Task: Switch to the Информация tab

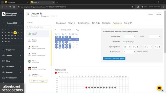Action: pyautogui.click(x=61, y=23)
